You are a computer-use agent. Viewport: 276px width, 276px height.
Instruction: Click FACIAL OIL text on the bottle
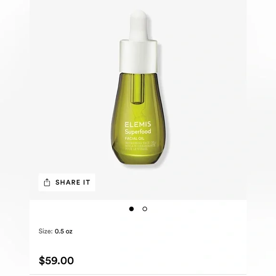135,138
